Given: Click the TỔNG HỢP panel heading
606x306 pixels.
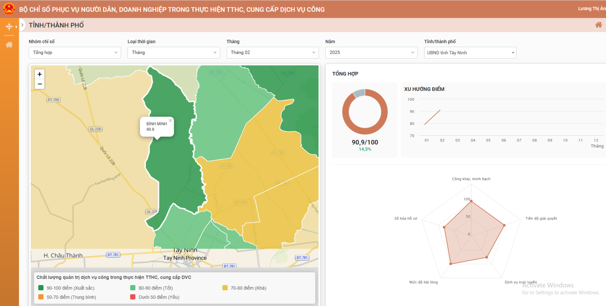Looking at the screenshot, I should [x=345, y=74].
